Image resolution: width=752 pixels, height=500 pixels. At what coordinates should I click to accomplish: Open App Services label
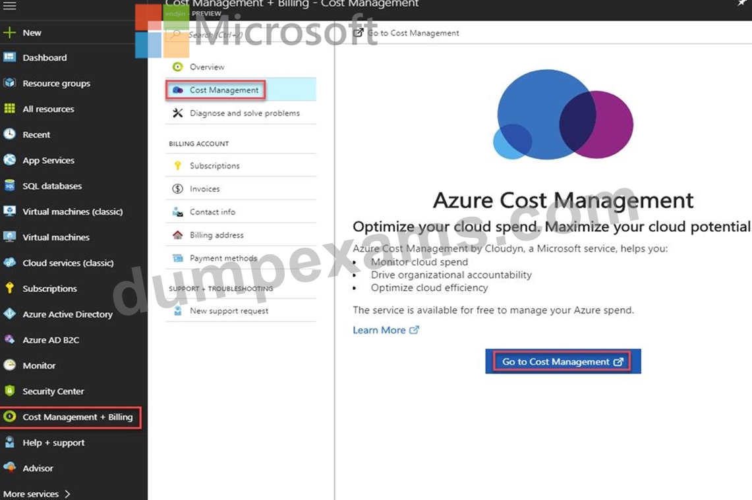click(48, 161)
